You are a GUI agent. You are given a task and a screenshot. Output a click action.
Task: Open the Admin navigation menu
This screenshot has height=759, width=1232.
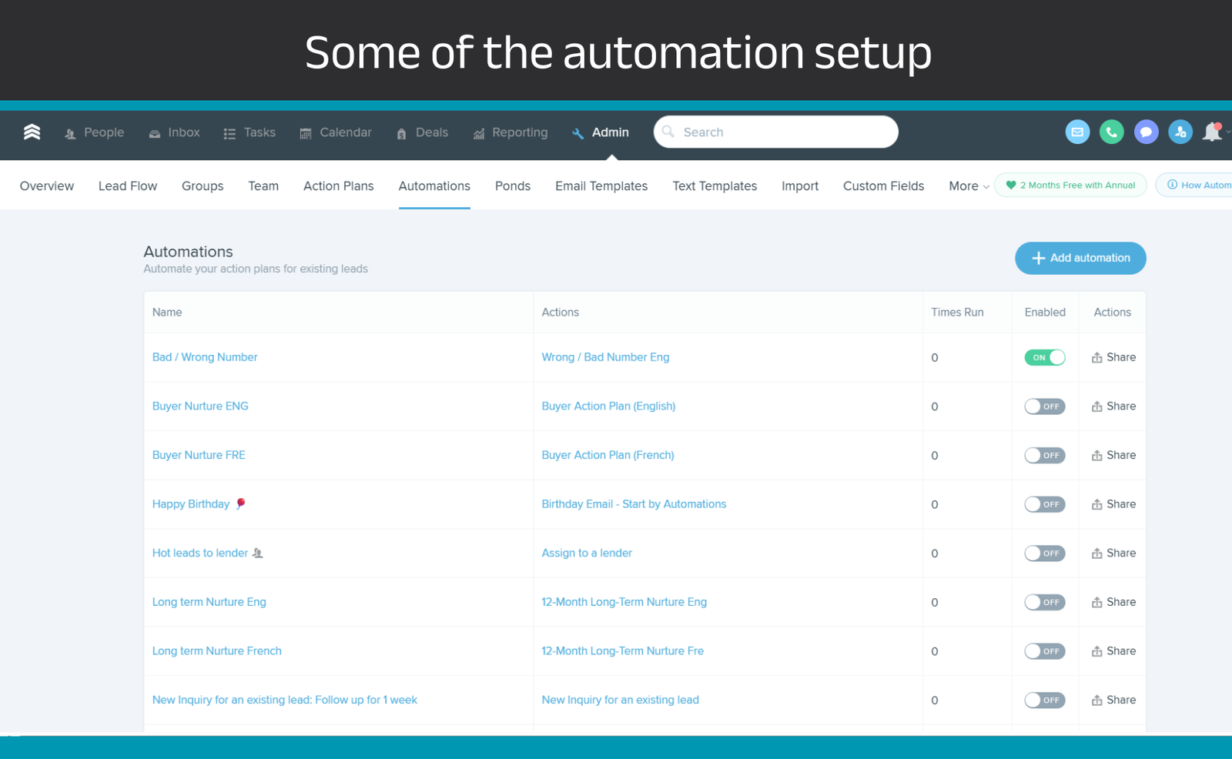tap(601, 132)
